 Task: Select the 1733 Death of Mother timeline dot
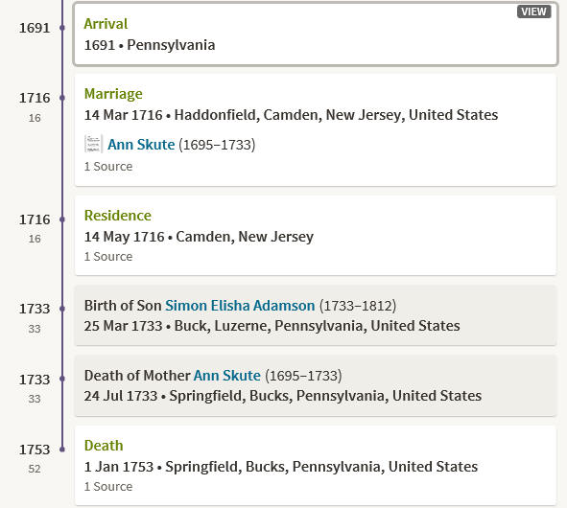point(62,379)
